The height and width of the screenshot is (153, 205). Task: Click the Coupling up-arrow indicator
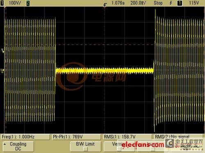point(5,144)
